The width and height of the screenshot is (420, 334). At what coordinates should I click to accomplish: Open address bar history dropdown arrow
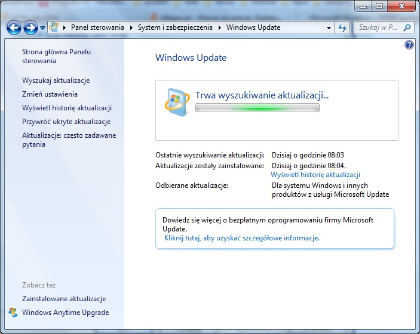coord(329,27)
